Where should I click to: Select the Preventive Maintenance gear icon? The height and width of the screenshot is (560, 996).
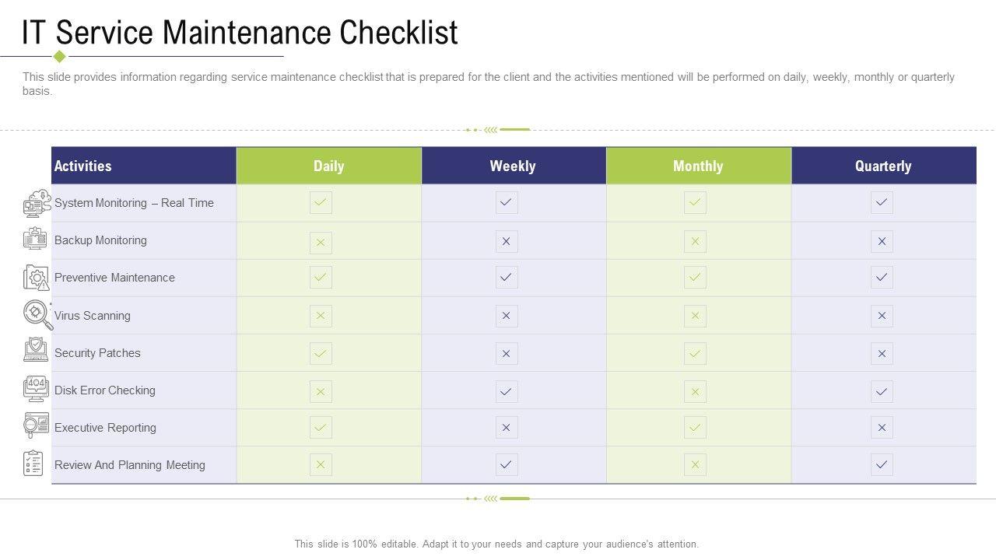[36, 278]
